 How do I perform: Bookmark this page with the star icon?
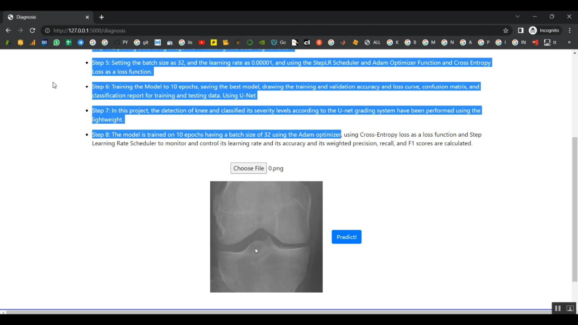[506, 30]
